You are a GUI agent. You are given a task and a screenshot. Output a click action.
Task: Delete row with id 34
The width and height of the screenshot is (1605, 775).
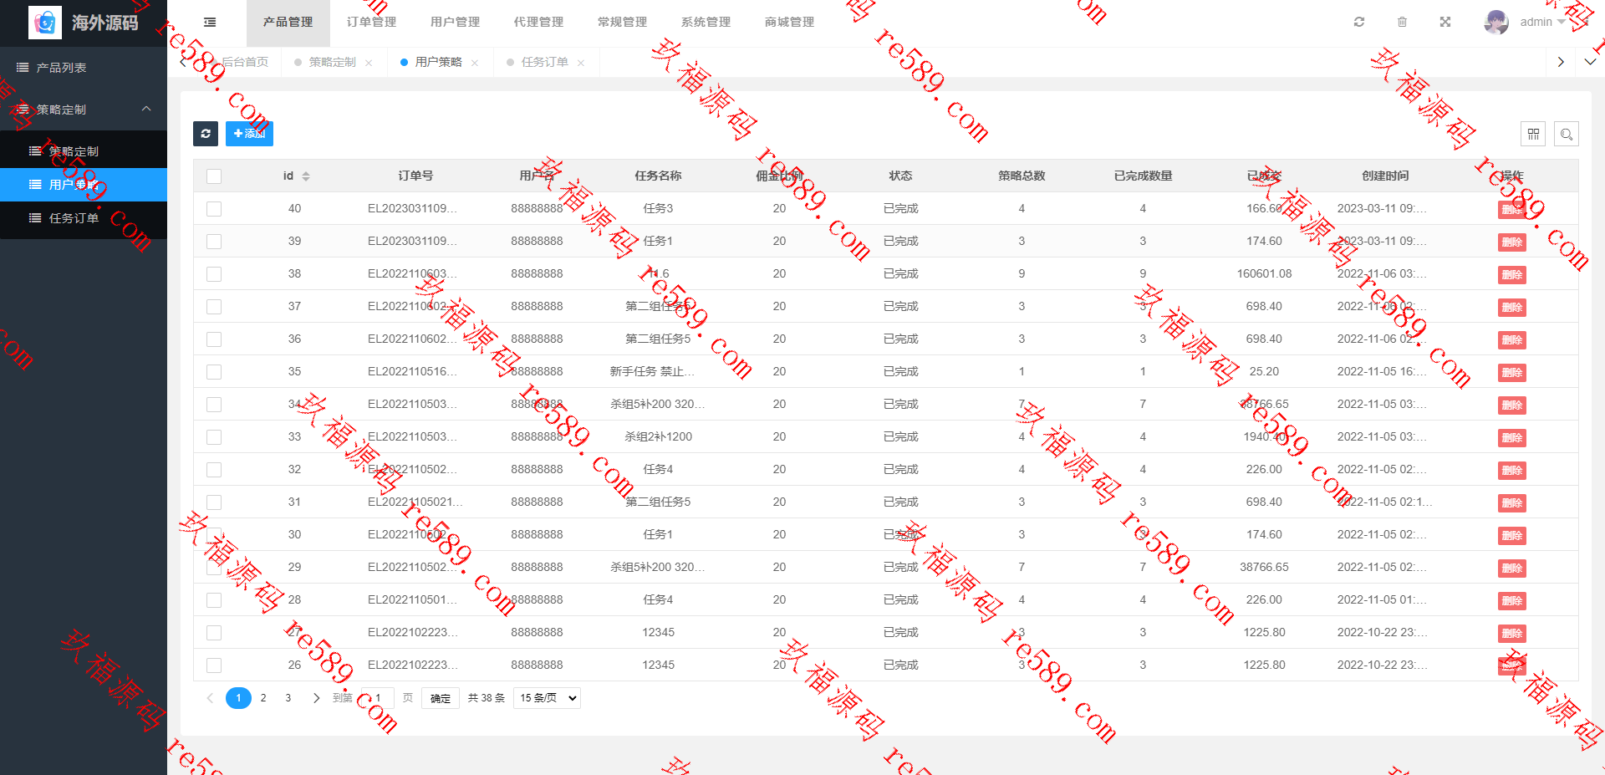1511,405
